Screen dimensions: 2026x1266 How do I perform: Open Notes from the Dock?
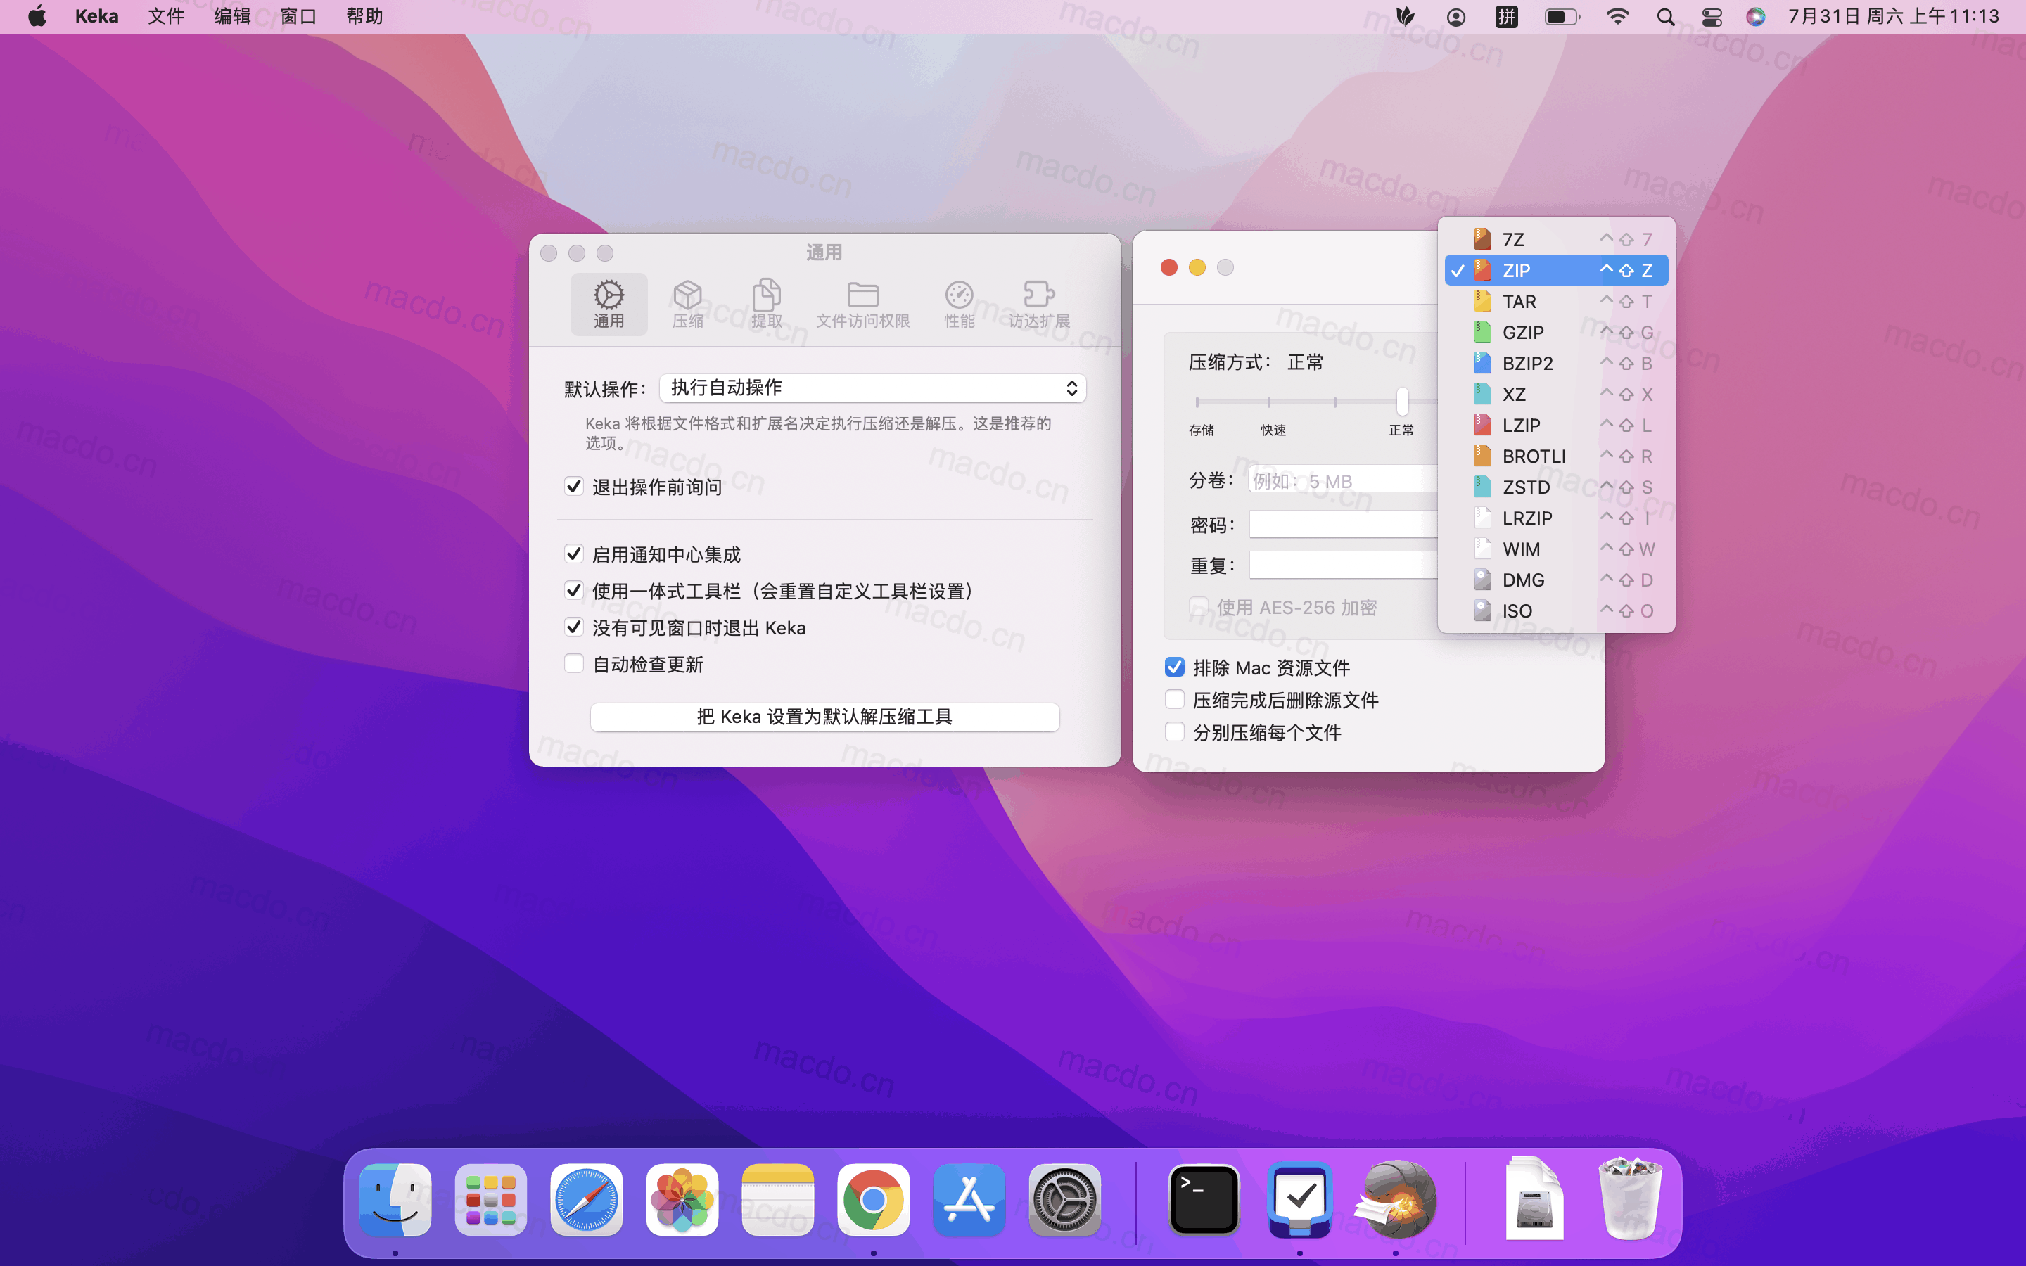(x=778, y=1199)
